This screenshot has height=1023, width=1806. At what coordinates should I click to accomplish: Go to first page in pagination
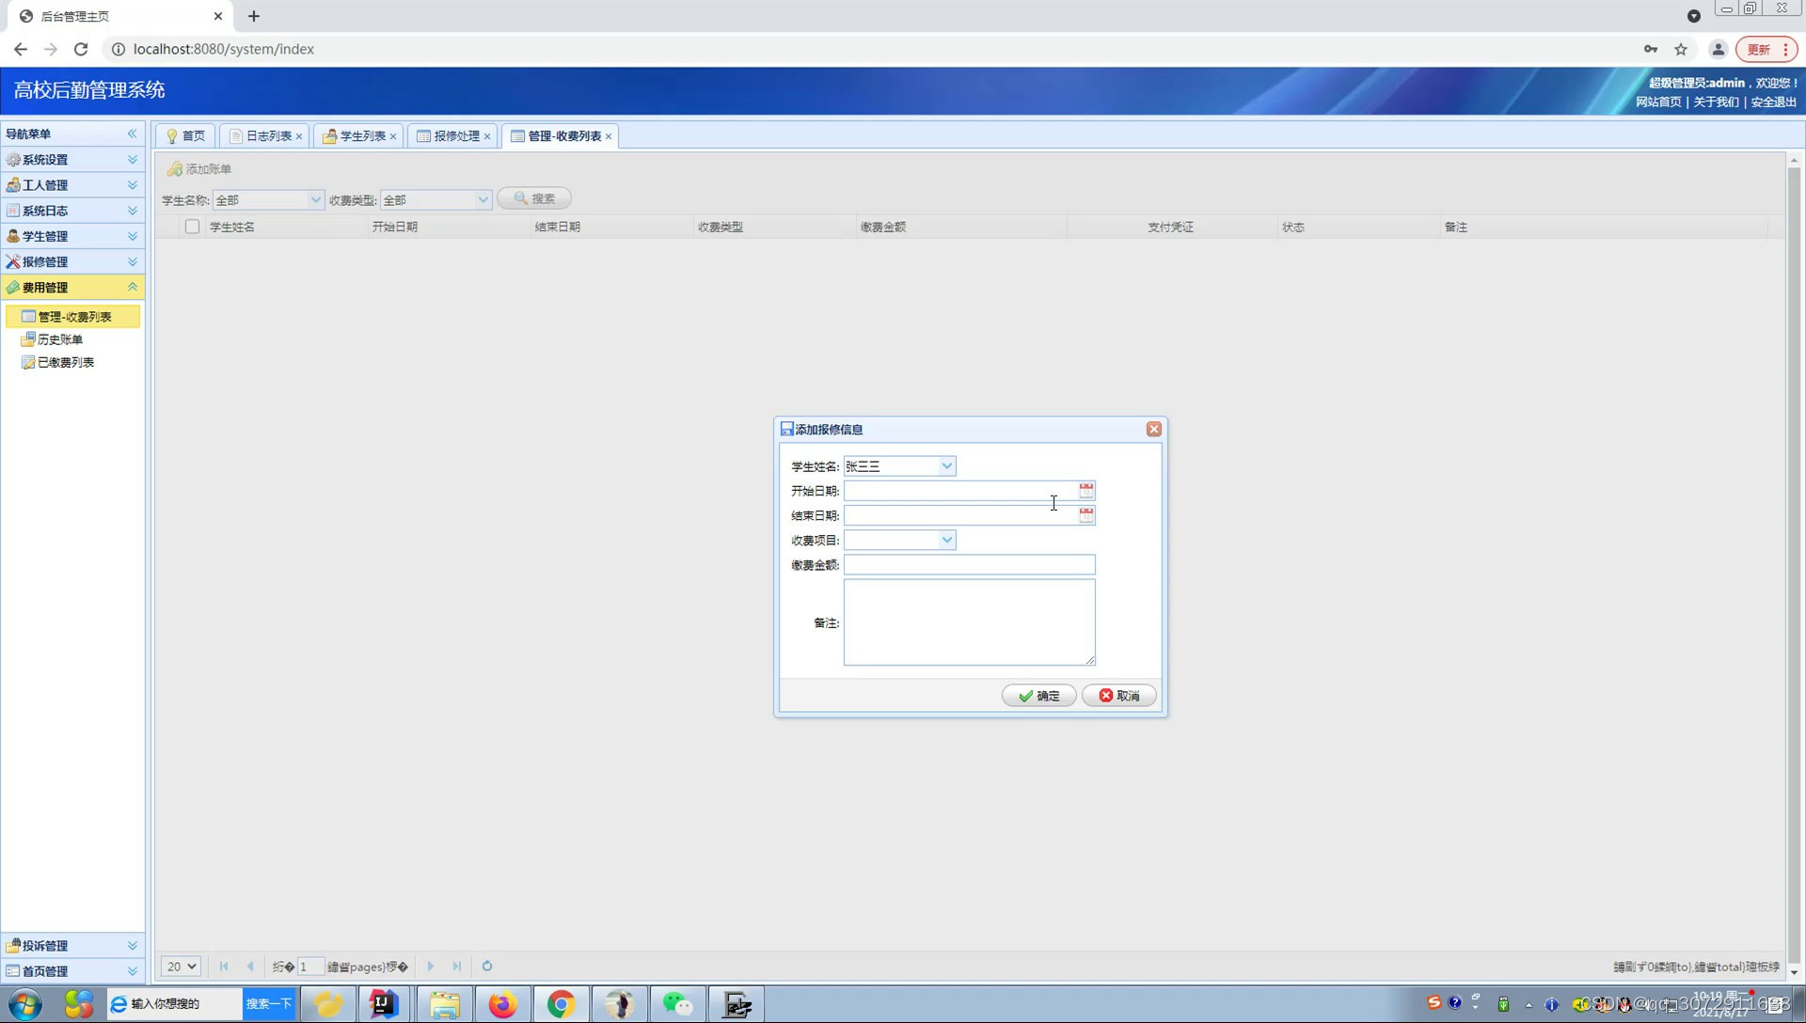[224, 967]
